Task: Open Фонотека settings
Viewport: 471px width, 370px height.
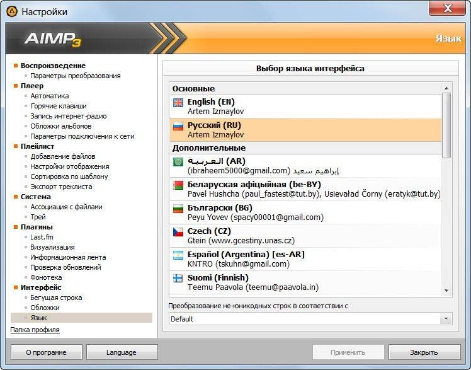Action: 46,277
